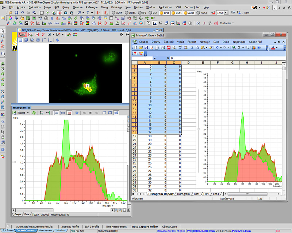
Task: Click Histogram horizontal scrollbar thumb
Action: point(34,210)
